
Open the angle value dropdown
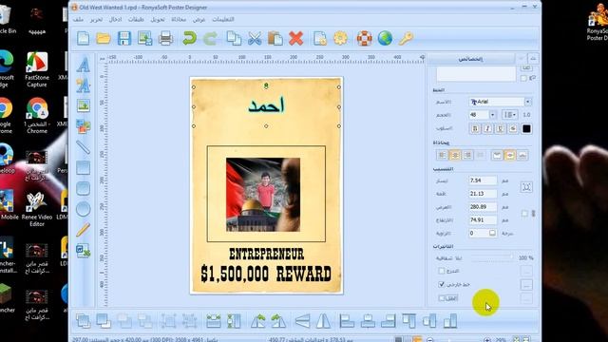pos(492,233)
